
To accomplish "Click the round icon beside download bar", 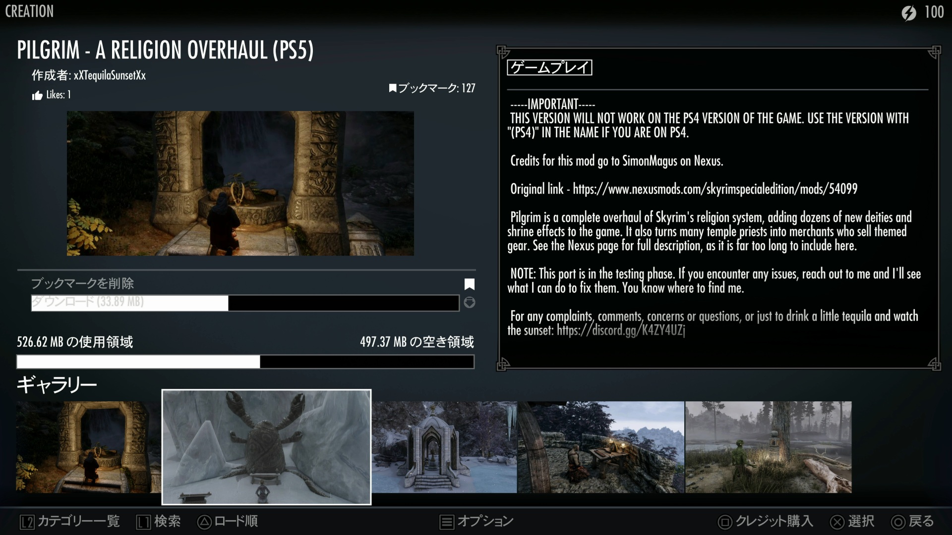I will pyautogui.click(x=469, y=302).
